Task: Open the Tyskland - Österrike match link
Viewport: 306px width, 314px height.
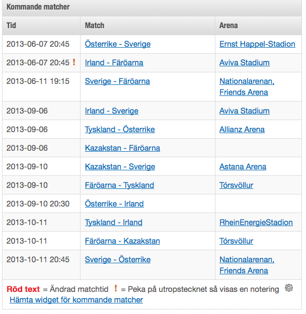Action: pos(120,130)
